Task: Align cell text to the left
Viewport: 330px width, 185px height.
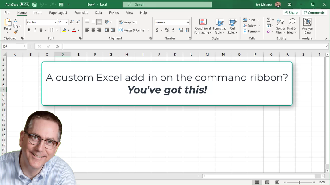Action: coord(87,30)
